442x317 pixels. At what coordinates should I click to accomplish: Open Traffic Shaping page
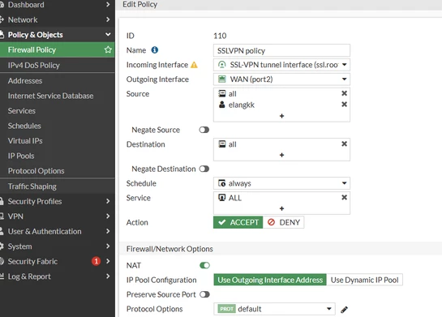coord(58,186)
